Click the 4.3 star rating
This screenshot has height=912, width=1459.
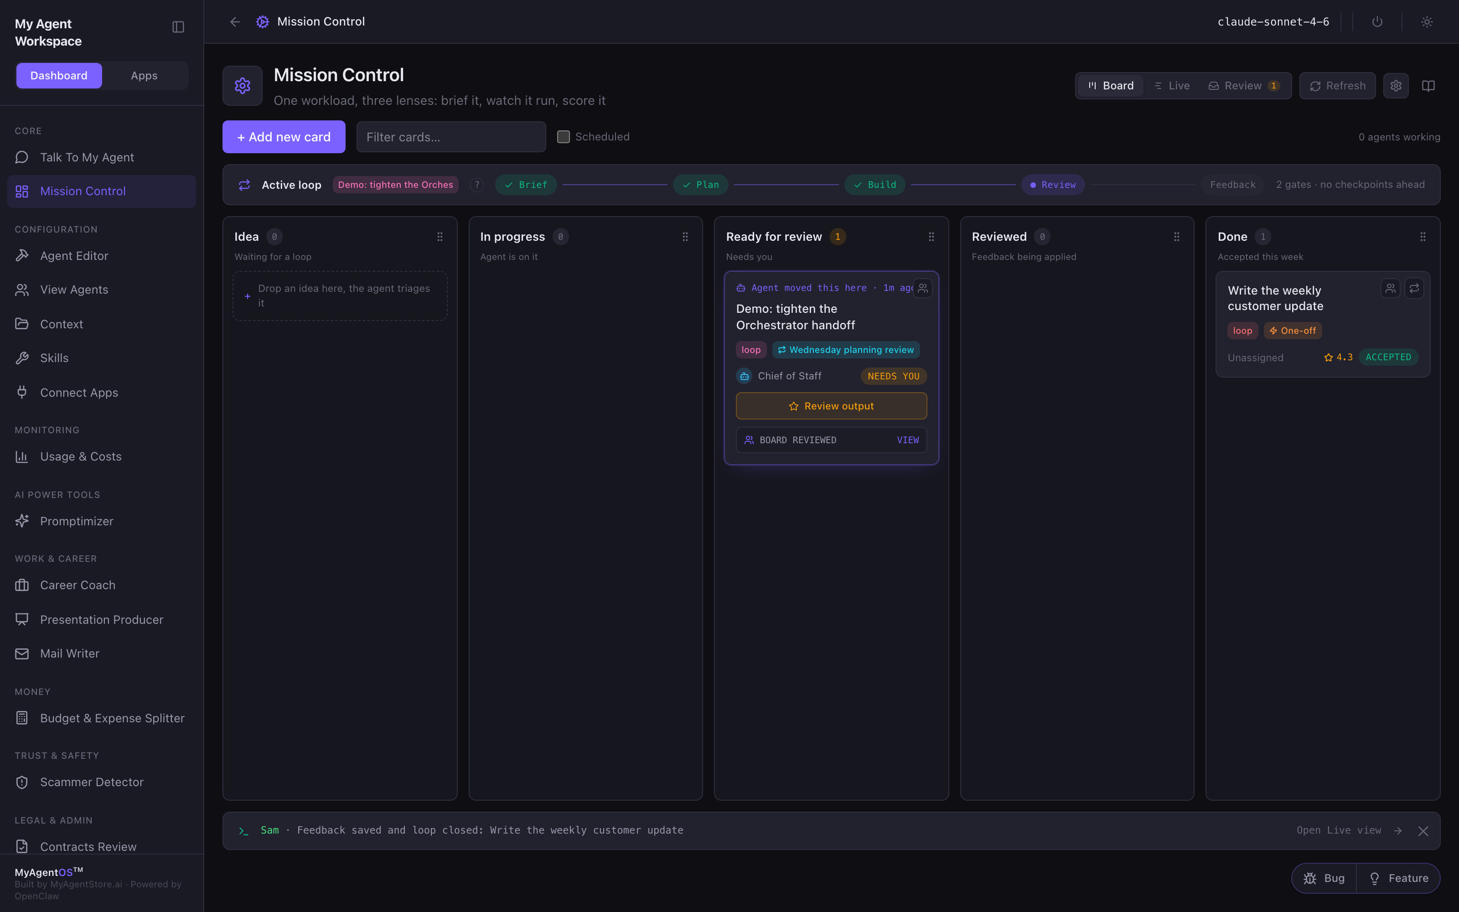click(x=1338, y=357)
